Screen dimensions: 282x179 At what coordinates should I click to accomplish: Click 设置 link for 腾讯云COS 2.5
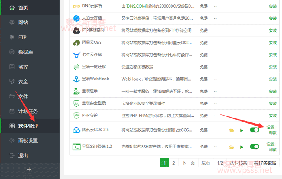(x=270, y=127)
